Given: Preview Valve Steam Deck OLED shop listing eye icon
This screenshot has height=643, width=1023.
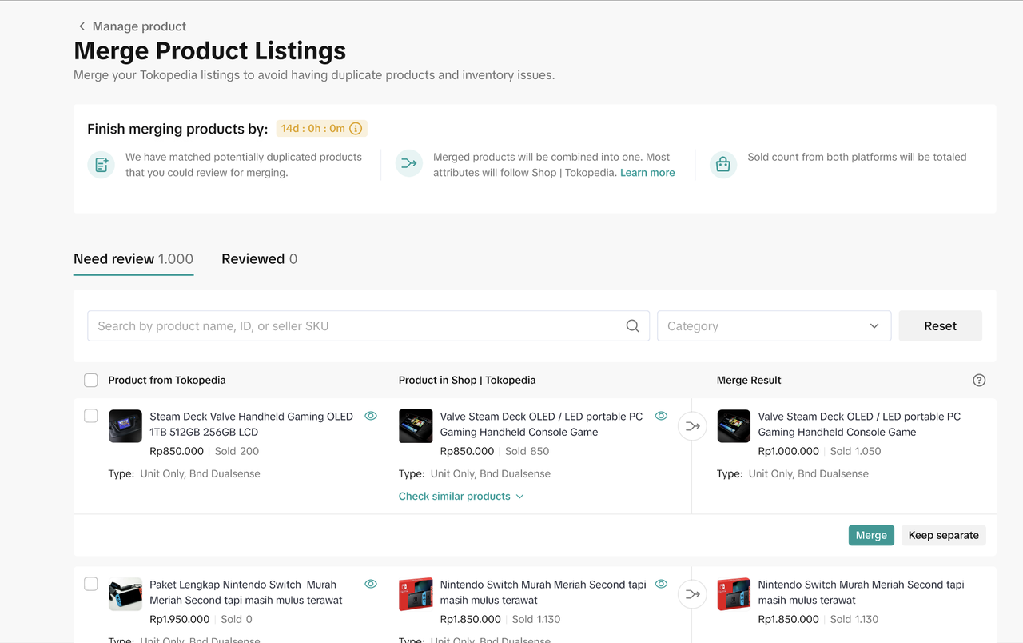Looking at the screenshot, I should tap(661, 417).
